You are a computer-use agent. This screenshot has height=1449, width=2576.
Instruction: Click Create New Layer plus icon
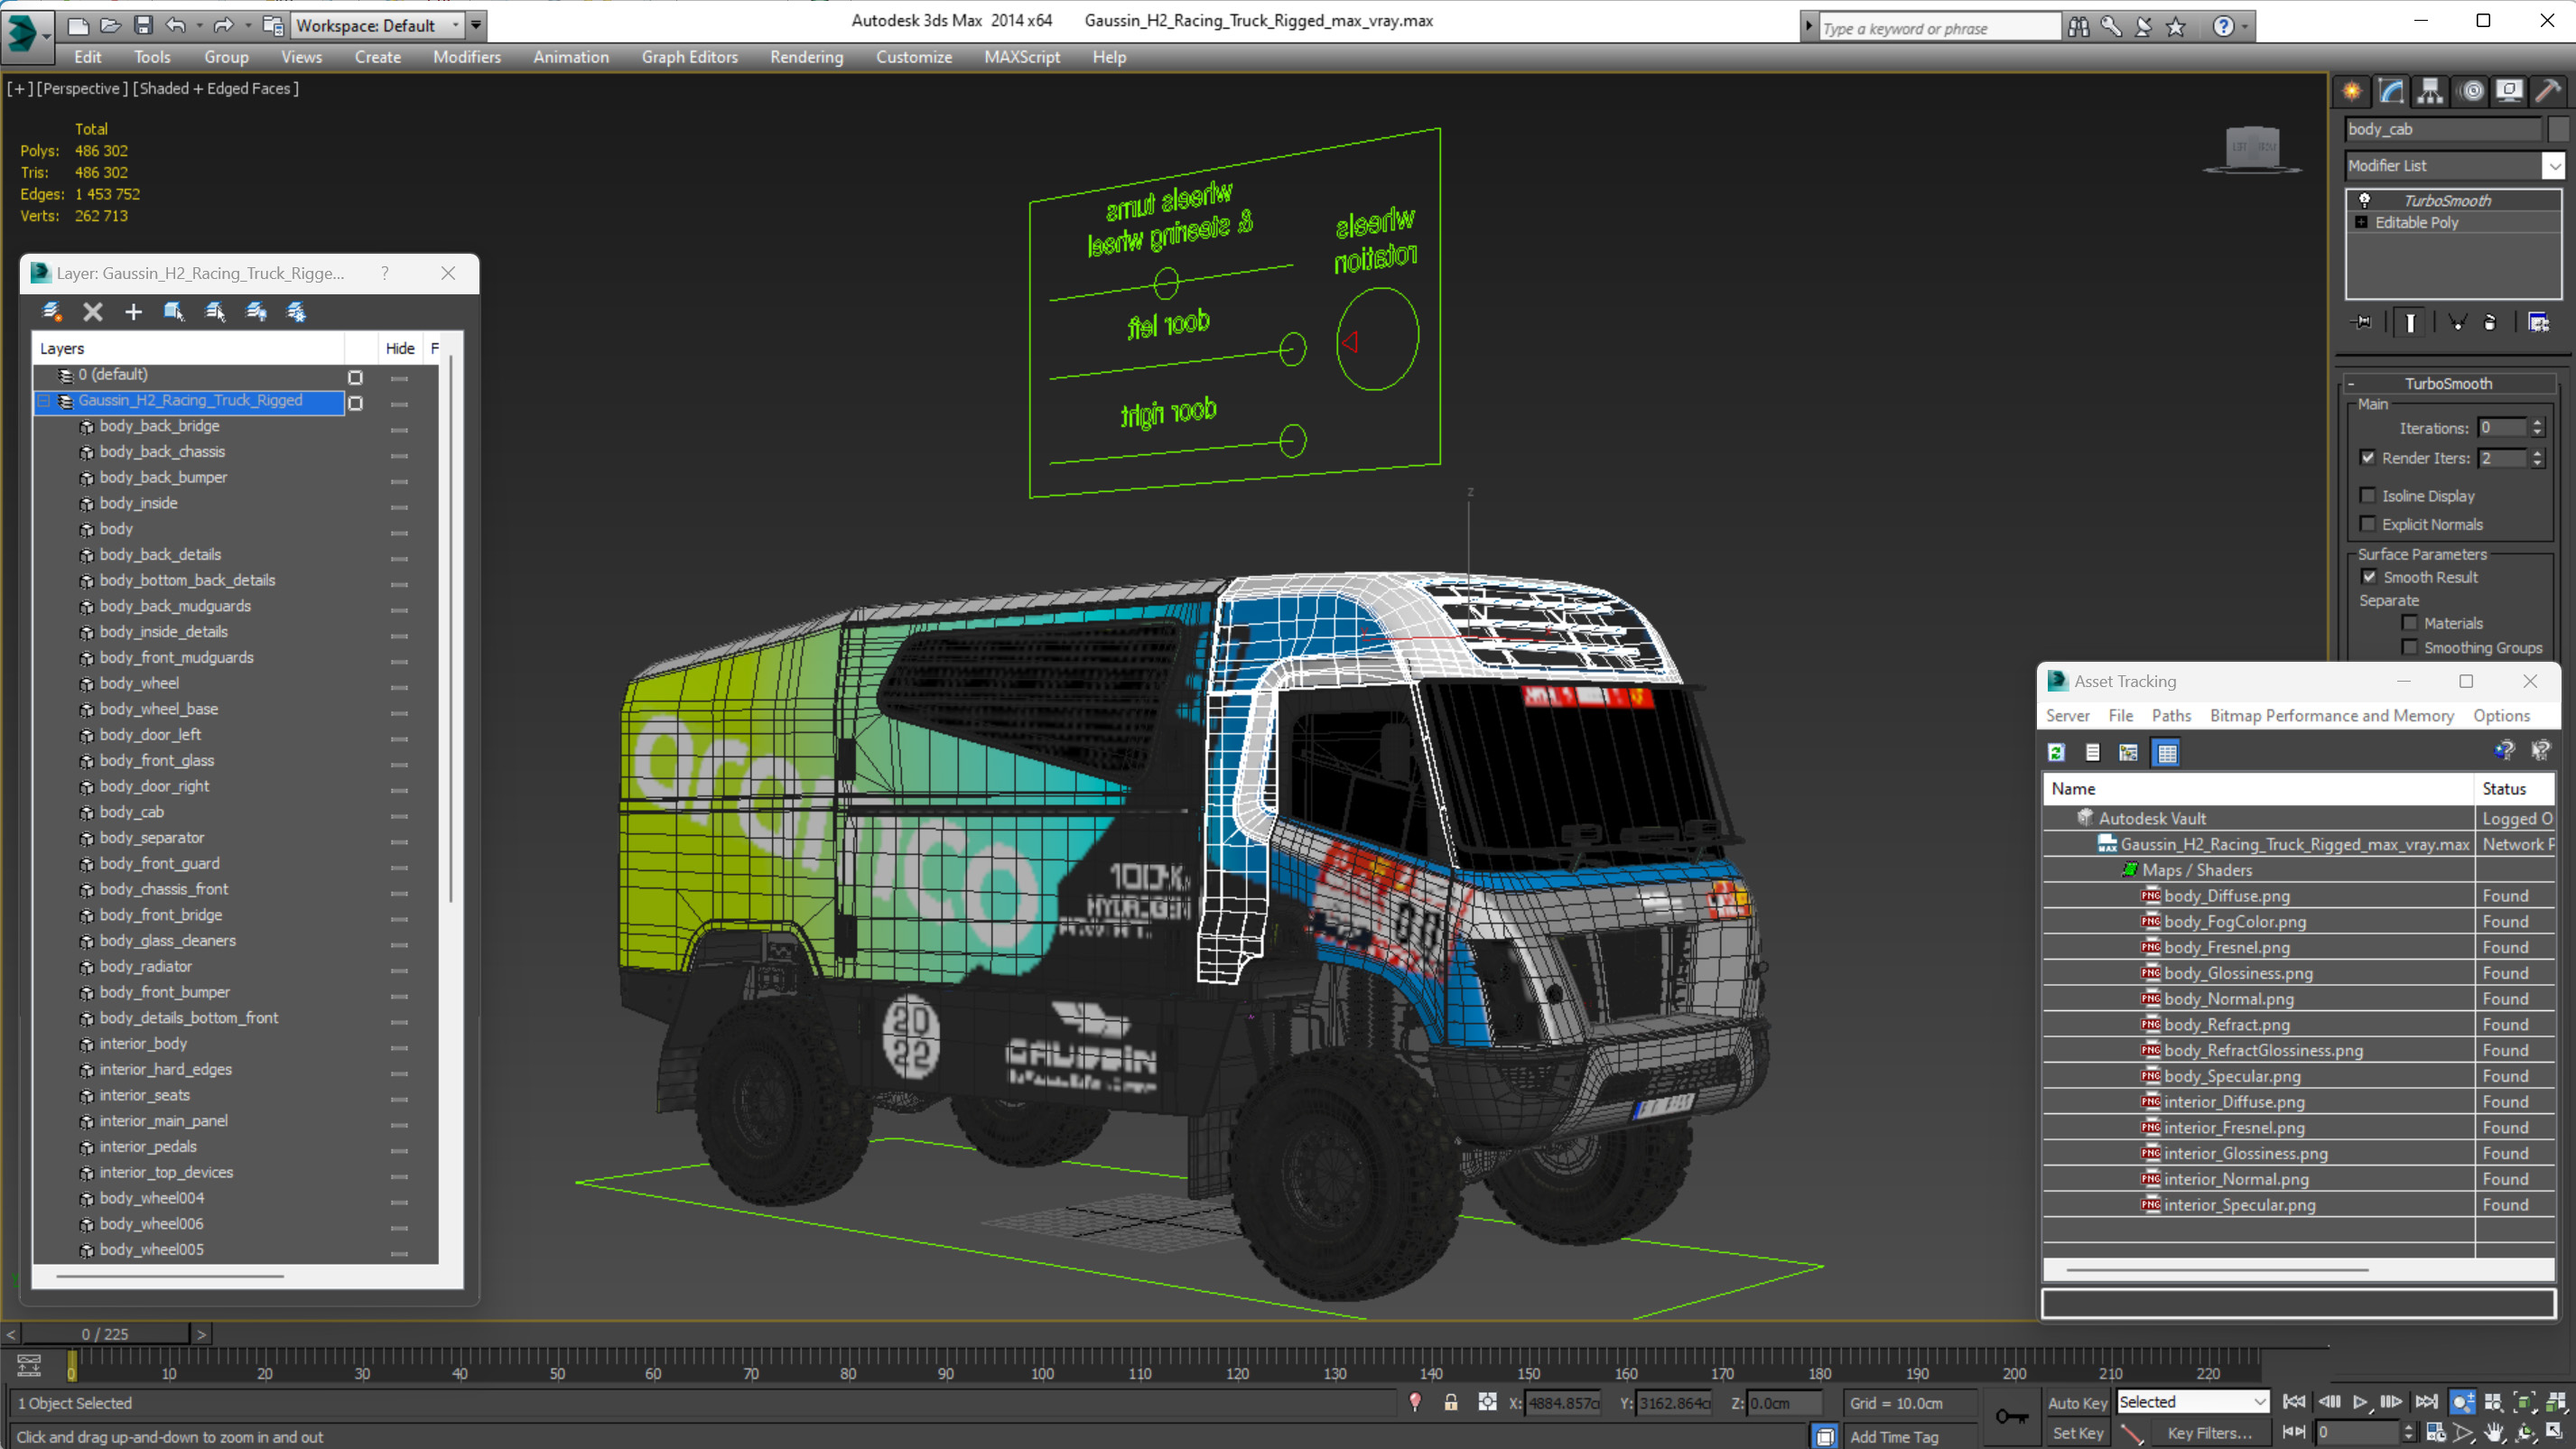click(x=133, y=312)
